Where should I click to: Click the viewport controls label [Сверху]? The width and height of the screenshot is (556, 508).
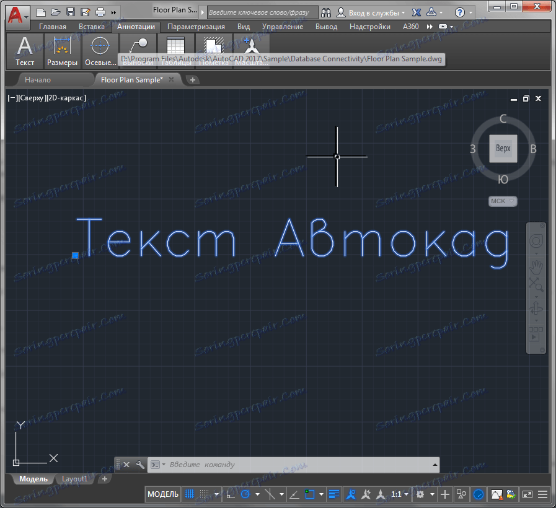32,98
